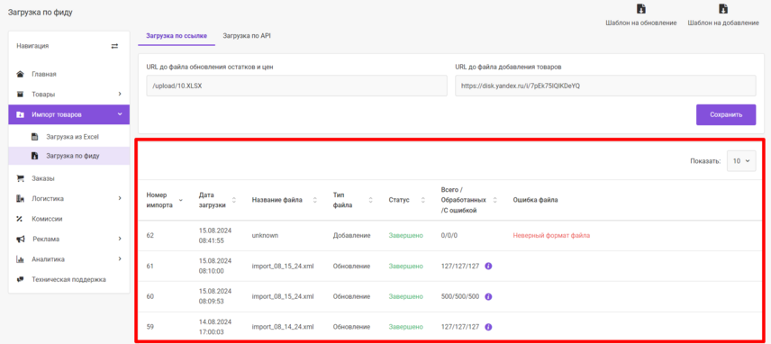Toggle the navigation swap arrows icon
This screenshot has height=344, width=771.
click(x=114, y=46)
